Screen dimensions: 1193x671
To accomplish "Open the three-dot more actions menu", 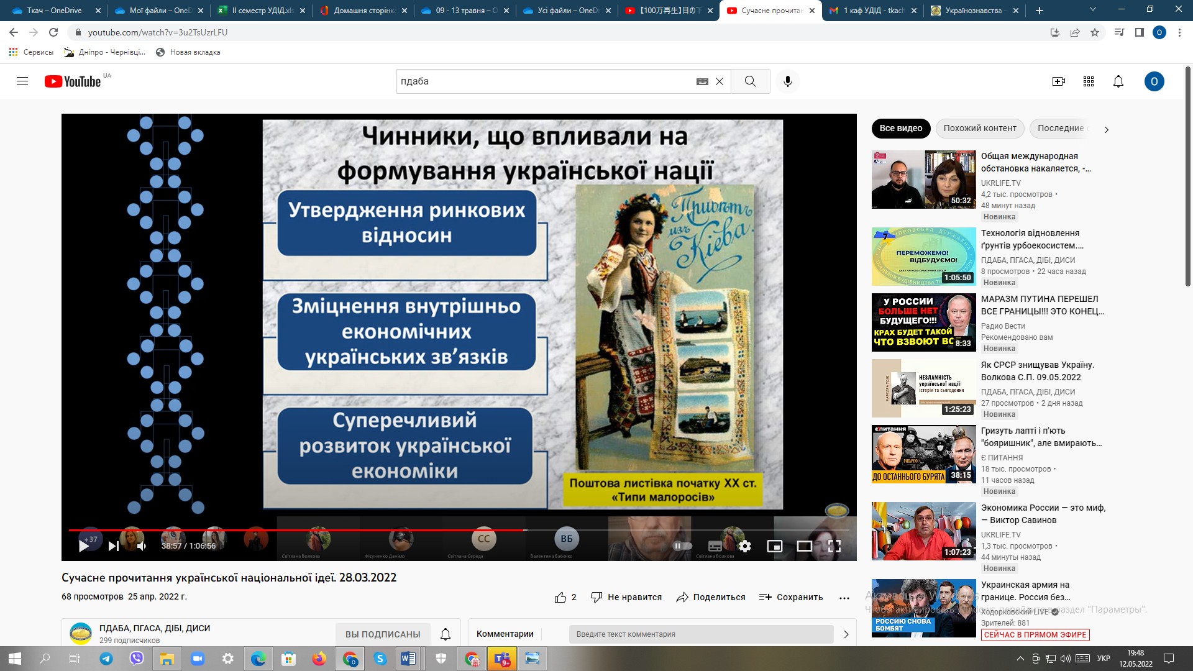I will point(844,598).
